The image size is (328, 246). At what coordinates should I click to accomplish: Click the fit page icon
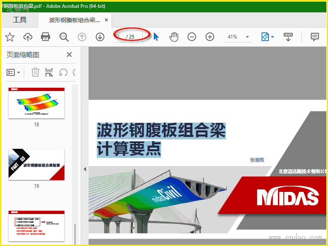(265, 37)
